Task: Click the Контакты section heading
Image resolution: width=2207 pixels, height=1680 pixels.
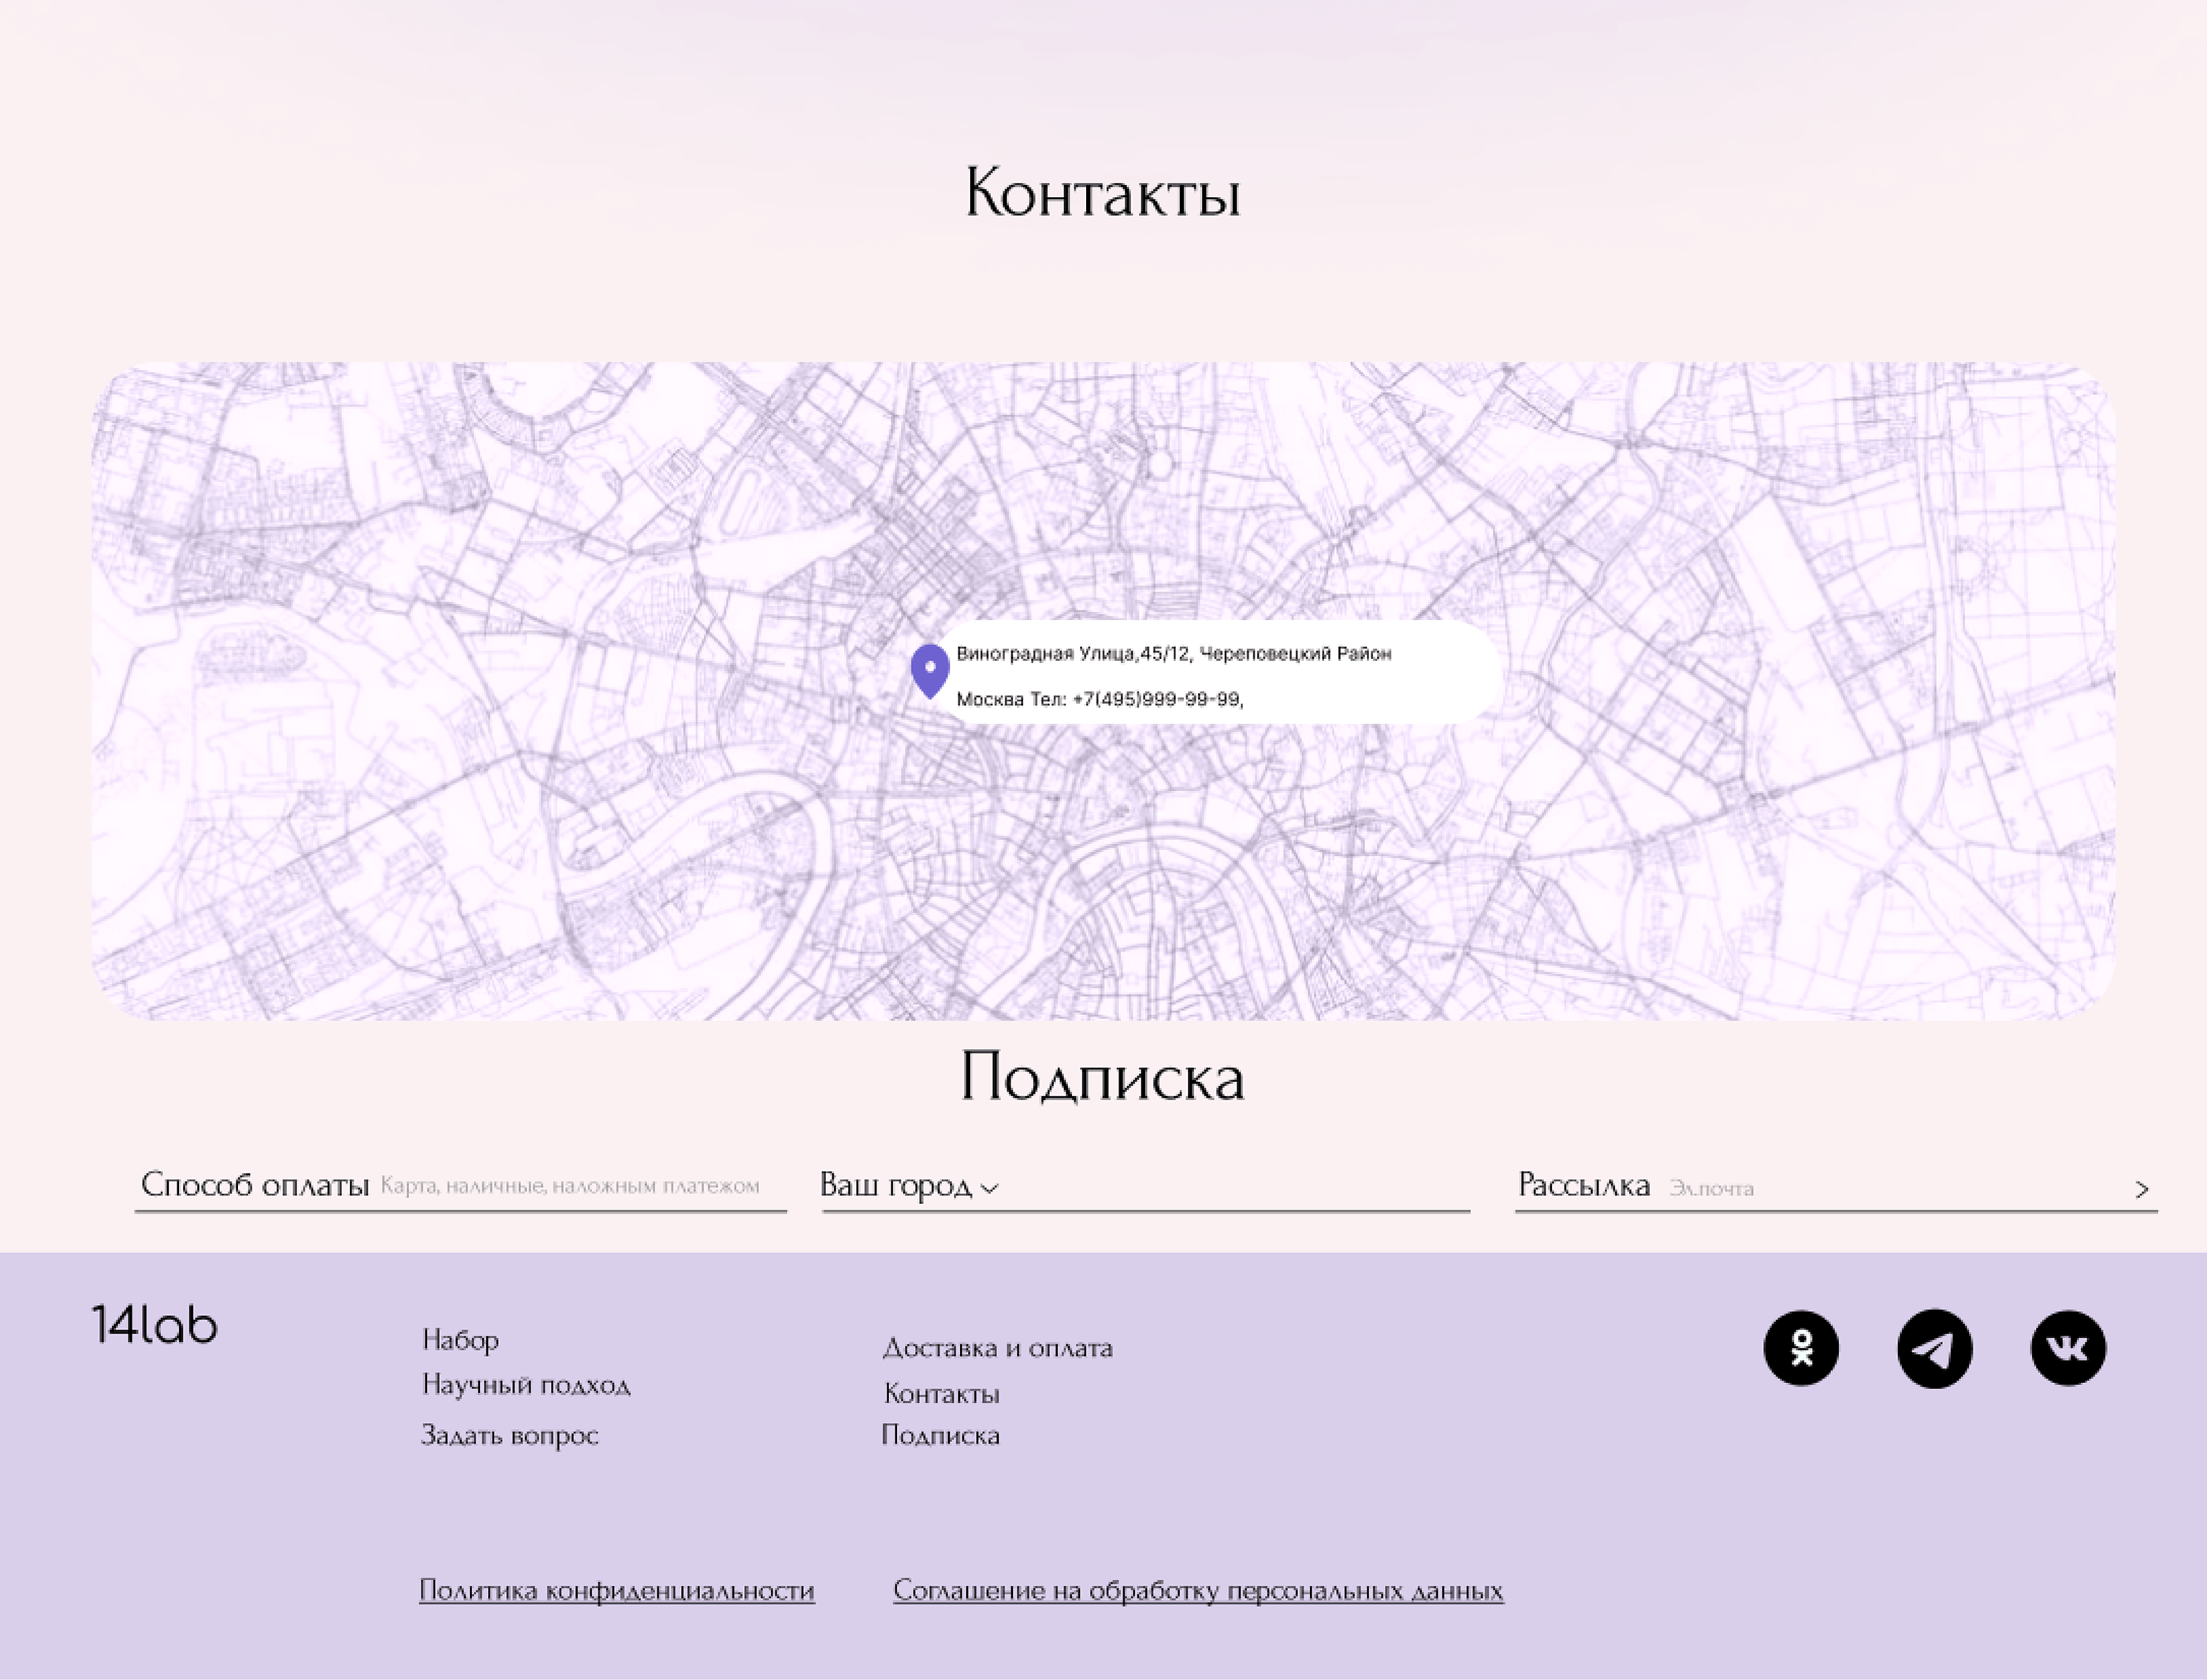Action: 1102,192
